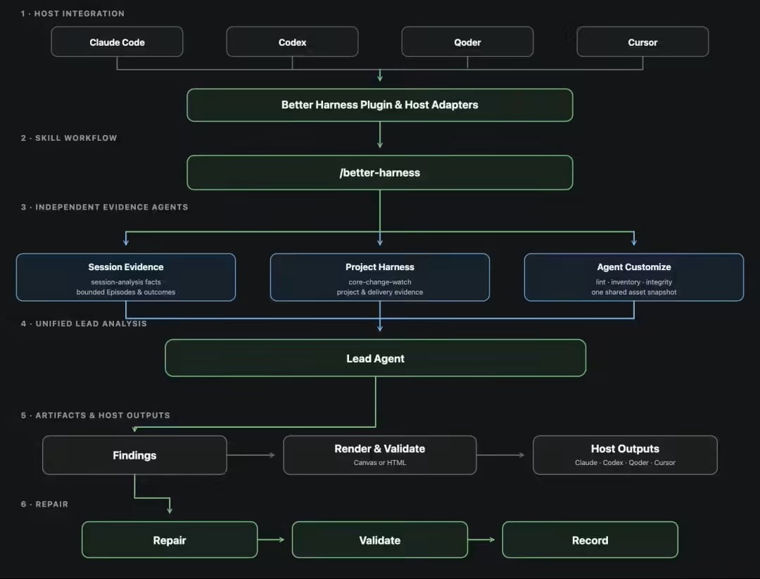Click the Render & Validate box
This screenshot has height=579, width=760.
point(379,455)
